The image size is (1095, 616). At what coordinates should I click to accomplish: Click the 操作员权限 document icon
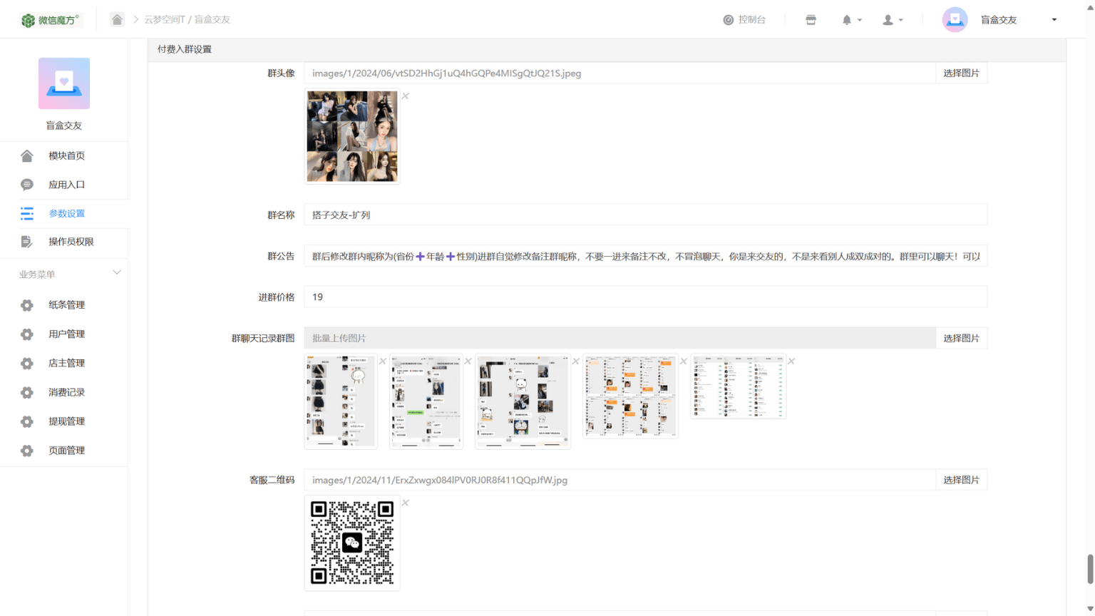coord(27,242)
